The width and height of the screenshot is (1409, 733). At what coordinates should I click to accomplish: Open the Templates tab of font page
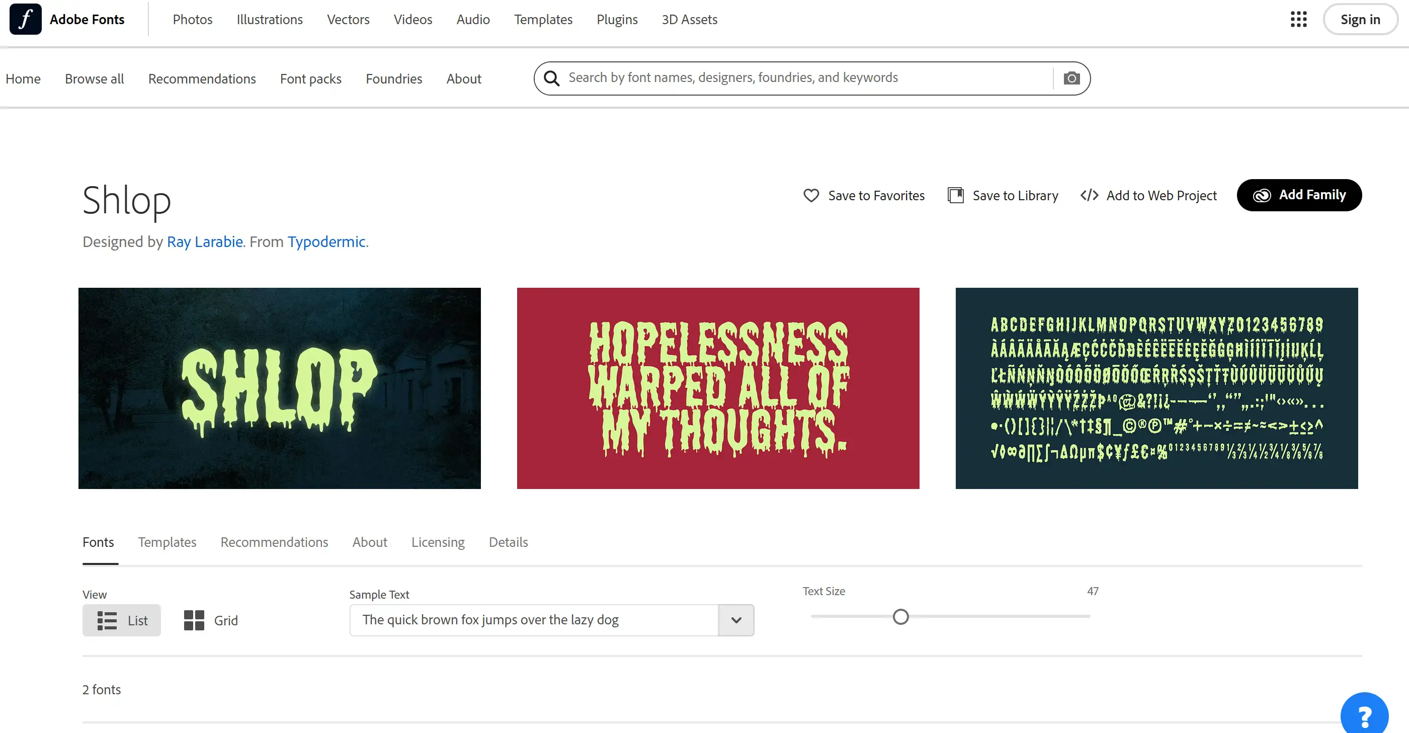[167, 542]
